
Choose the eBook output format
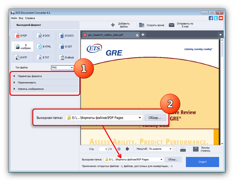click(67, 57)
